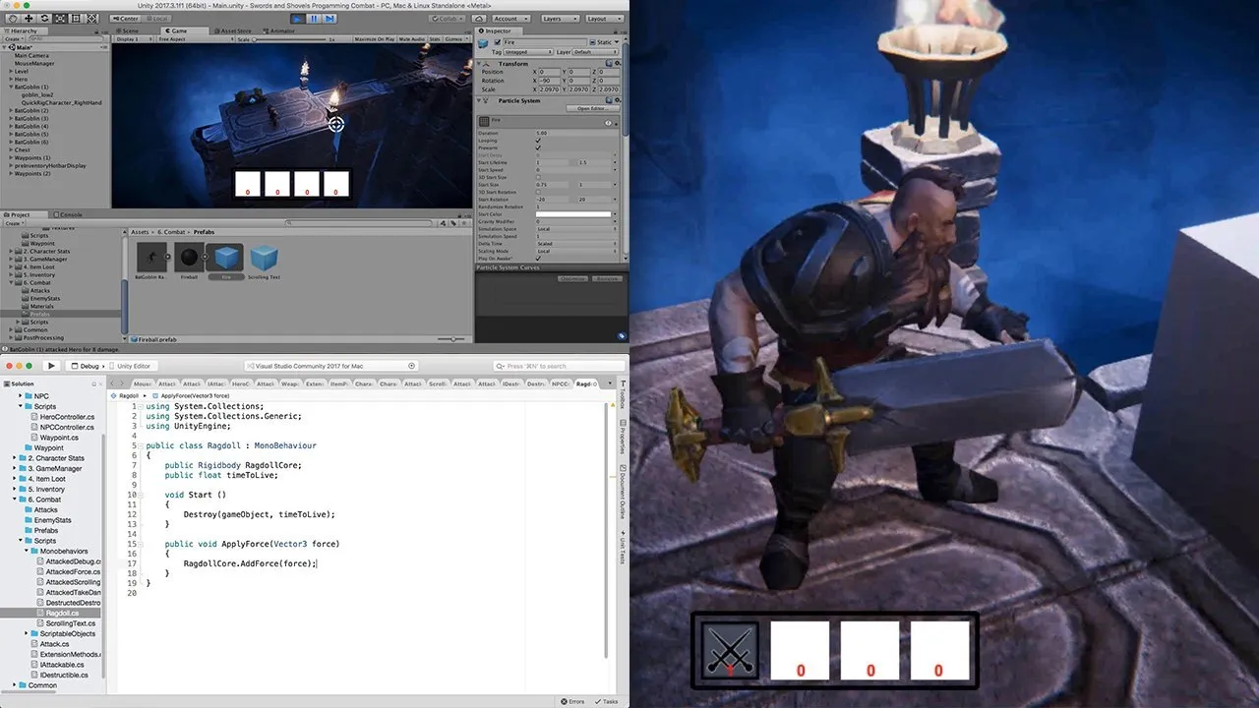Image resolution: width=1259 pixels, height=708 pixels.
Task: Click the Visual Studio run arrow button
Action: tap(52, 366)
